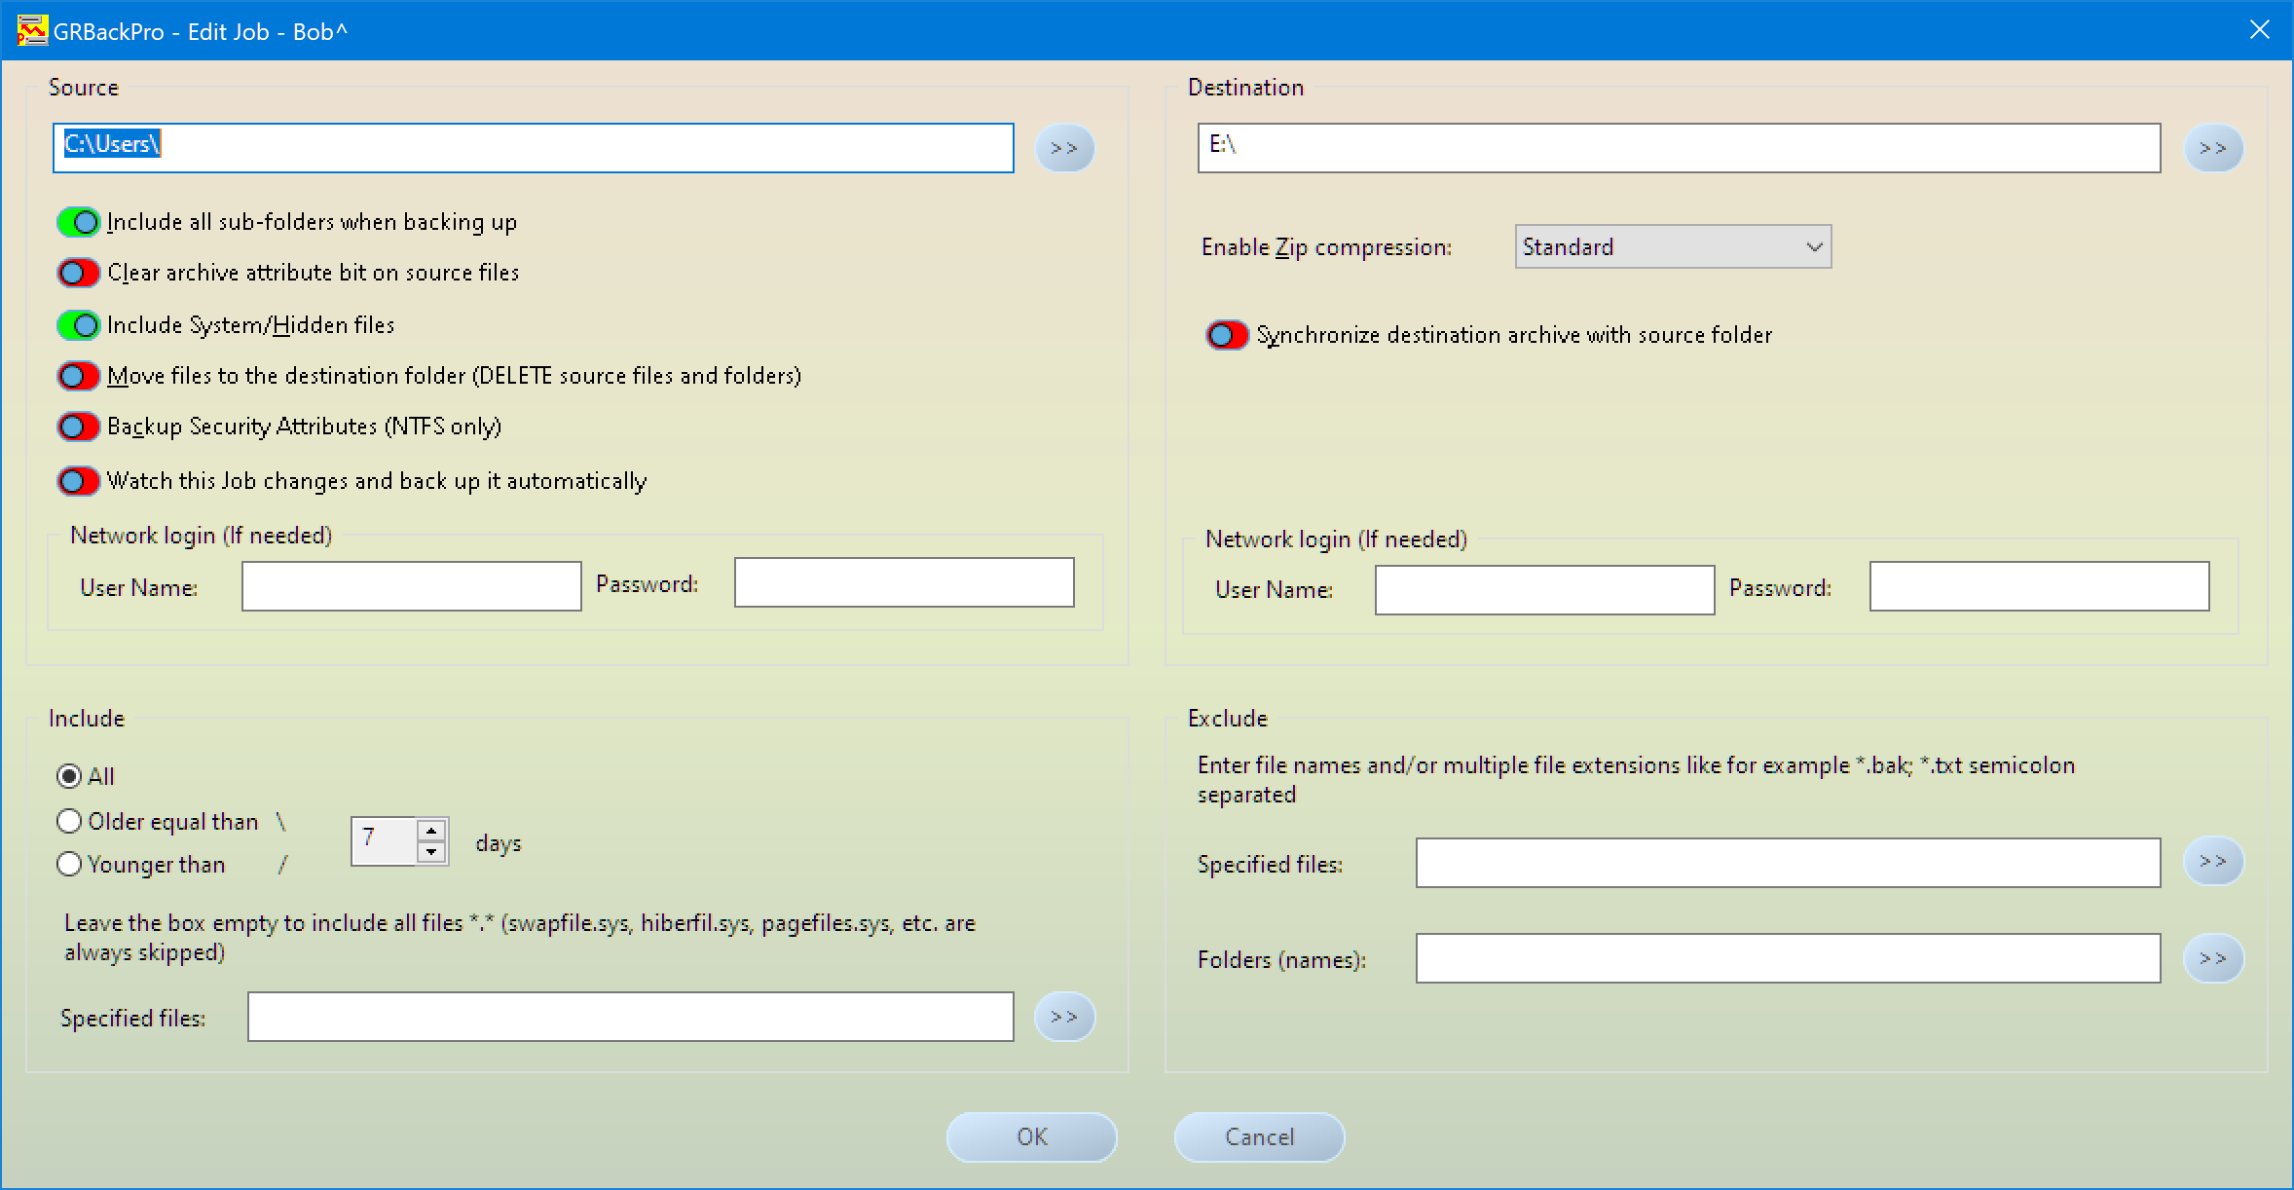Click the GRBackPro title bar app icon
The width and height of the screenshot is (2294, 1190).
pyautogui.click(x=31, y=31)
